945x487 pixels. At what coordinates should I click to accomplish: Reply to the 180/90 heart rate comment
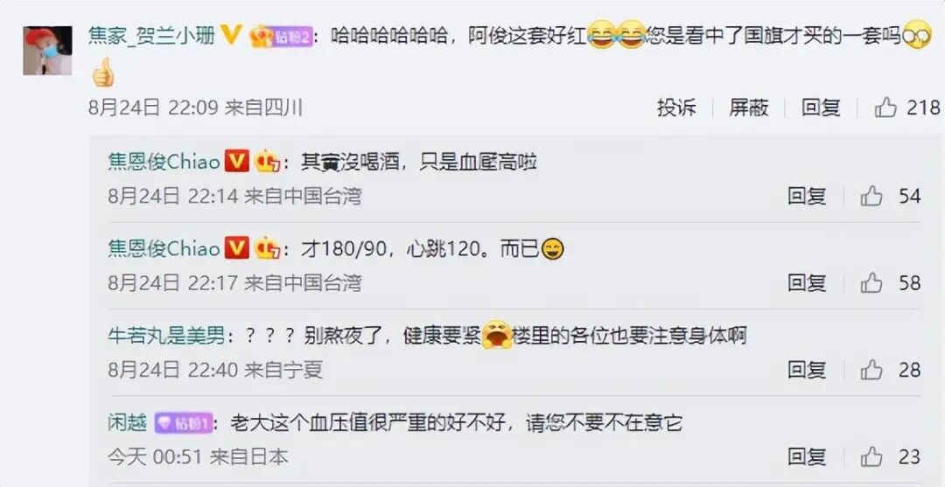[807, 283]
